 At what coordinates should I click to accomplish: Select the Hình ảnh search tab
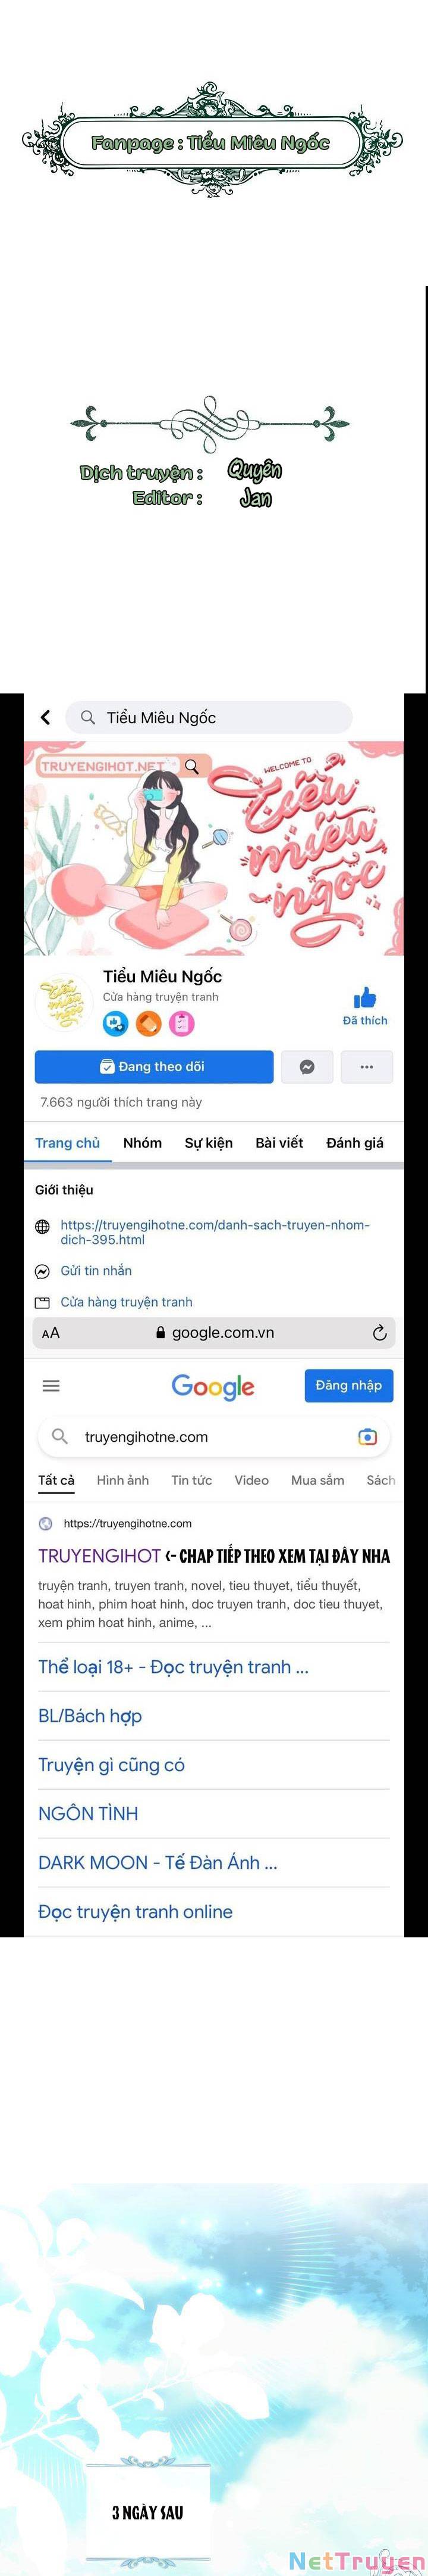click(122, 1480)
